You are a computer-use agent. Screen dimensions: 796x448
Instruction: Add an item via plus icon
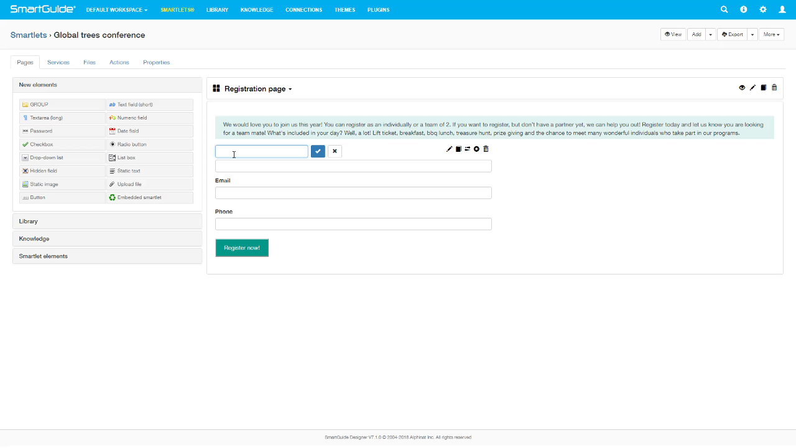[x=476, y=149]
